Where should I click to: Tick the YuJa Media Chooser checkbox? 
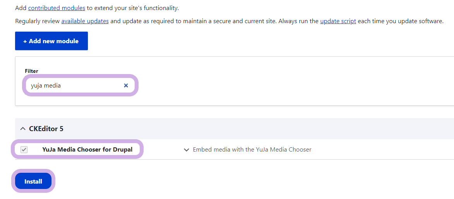pos(24,150)
